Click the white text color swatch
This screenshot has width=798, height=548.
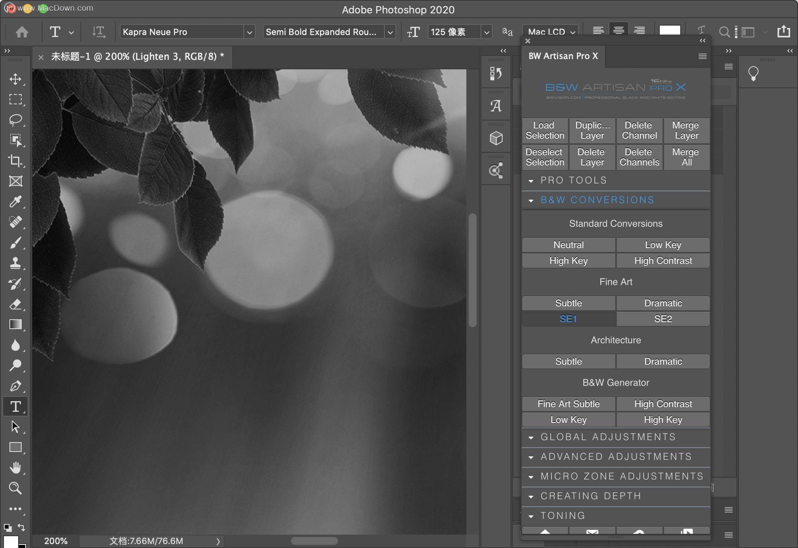670,30
